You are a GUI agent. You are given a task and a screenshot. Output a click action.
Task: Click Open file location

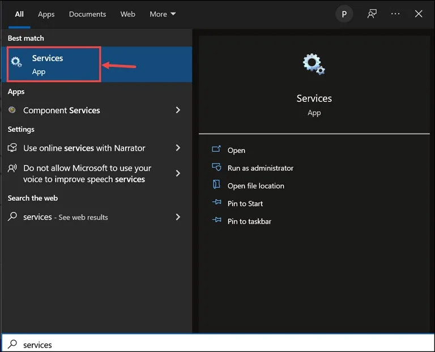tap(256, 186)
